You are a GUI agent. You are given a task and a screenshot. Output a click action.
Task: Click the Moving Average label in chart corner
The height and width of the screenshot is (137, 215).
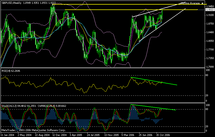click(x=190, y=3)
